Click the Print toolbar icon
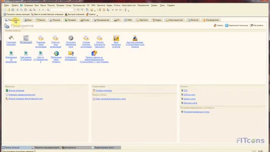 [x=30, y=10]
